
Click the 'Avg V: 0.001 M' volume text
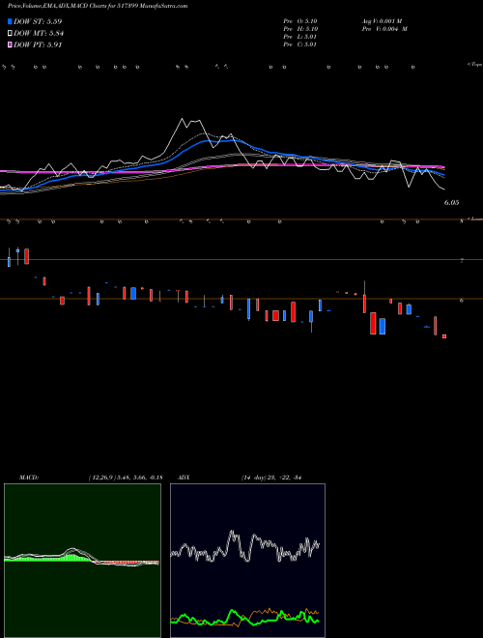(x=382, y=20)
